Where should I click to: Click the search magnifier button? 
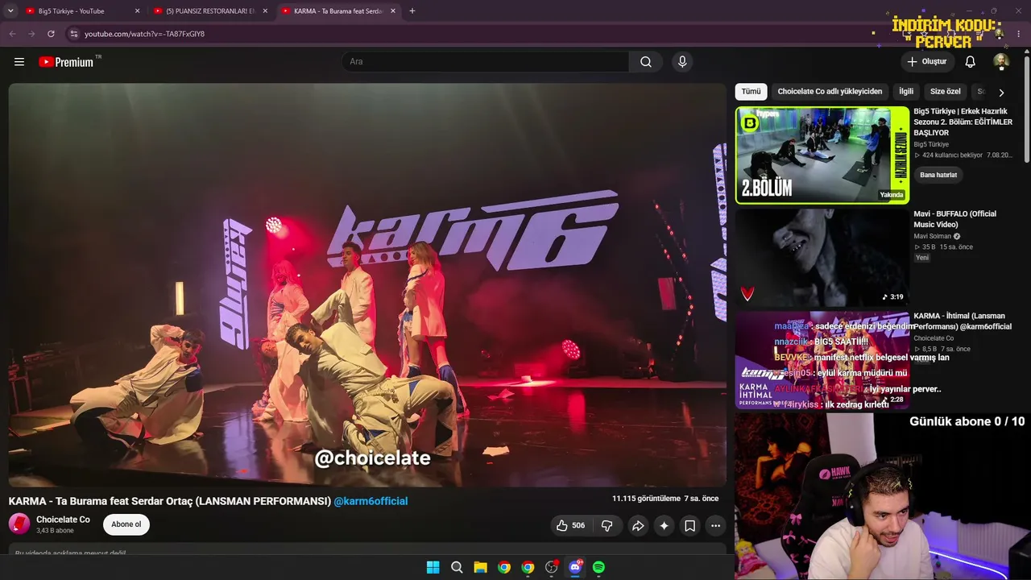tap(646, 62)
